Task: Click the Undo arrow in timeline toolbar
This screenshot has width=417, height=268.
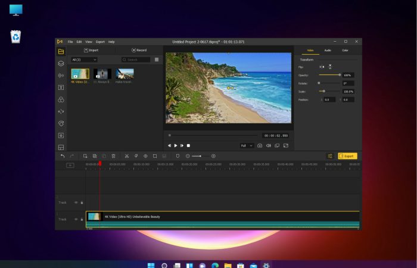Action: point(63,156)
